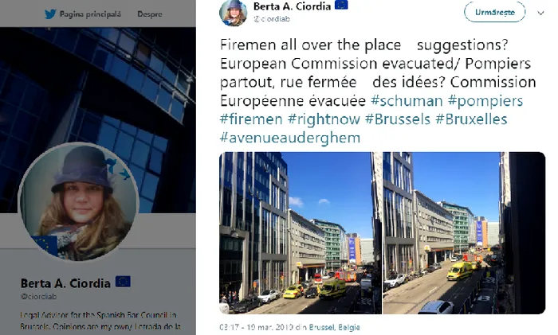Screen dimensions: 558x335
Task: Click the #pompiers hashtag
Action: [485, 100]
